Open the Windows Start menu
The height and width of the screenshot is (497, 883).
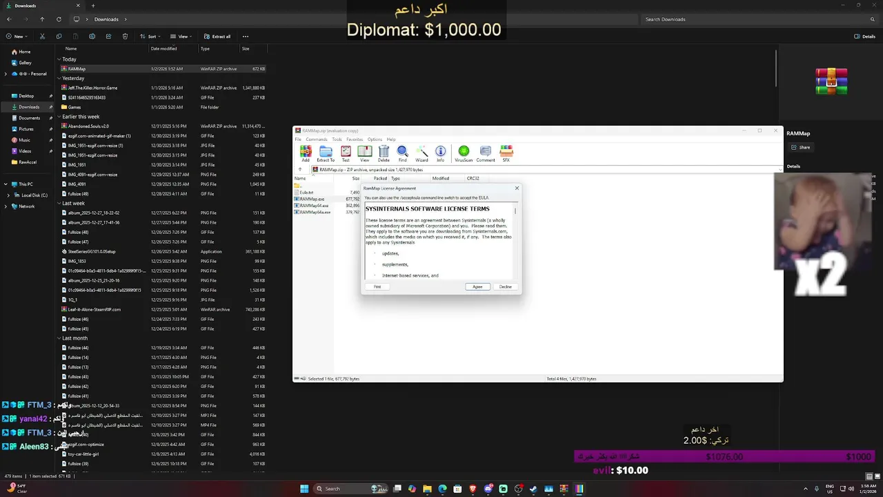tap(304, 489)
